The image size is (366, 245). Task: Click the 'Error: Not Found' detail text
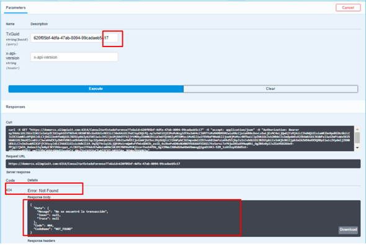[43, 190]
